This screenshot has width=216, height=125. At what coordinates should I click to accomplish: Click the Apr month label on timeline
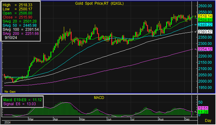(x=56, y=119)
